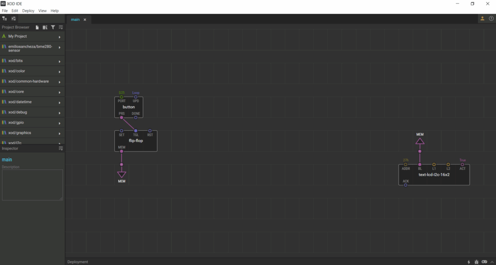
Task: Expand the Deployment pane with the chevron
Action: point(492,262)
